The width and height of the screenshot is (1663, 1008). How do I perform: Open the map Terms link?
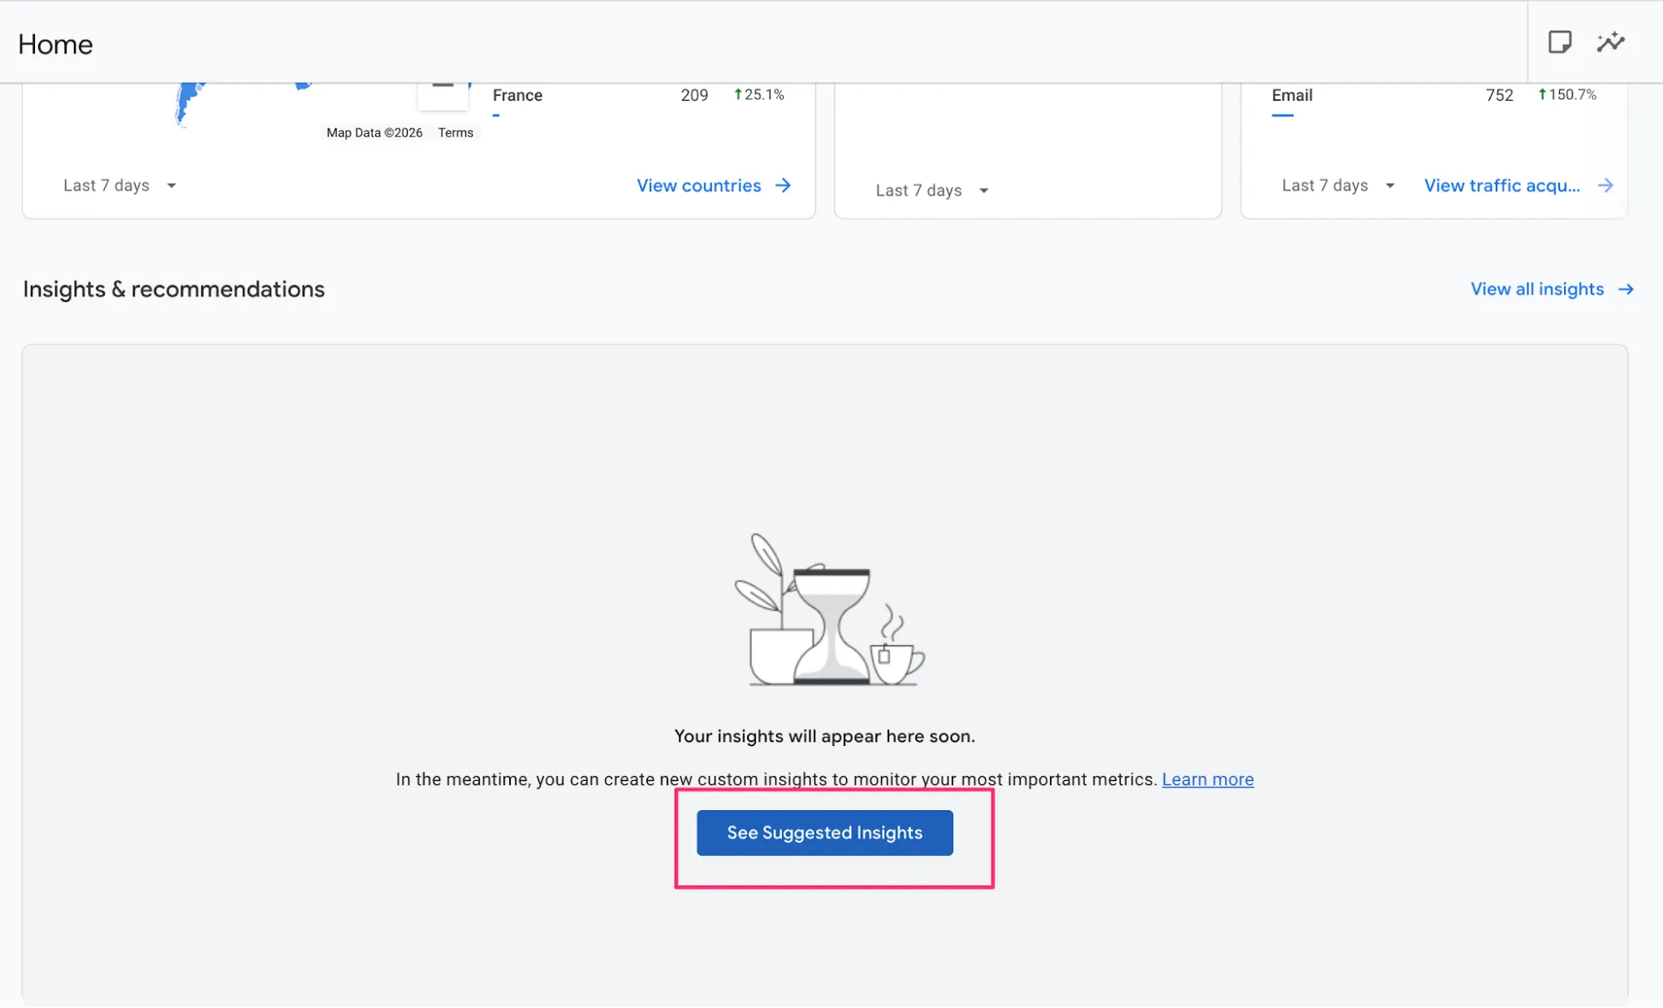tap(456, 133)
